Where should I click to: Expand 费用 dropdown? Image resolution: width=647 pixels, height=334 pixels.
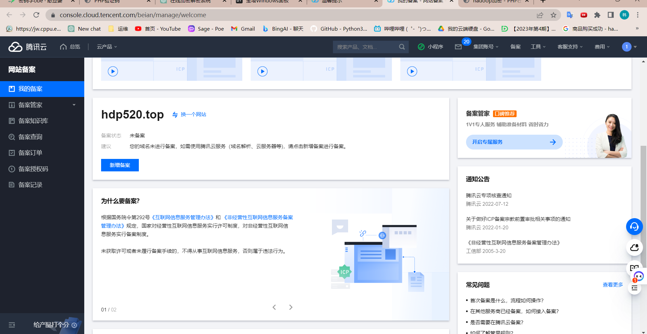point(602,47)
